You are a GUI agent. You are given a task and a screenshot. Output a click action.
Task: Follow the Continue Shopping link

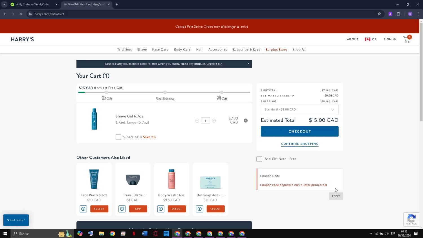coord(300,144)
